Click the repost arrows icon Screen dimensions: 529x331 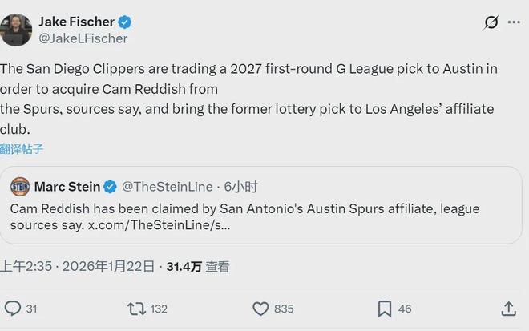136,309
